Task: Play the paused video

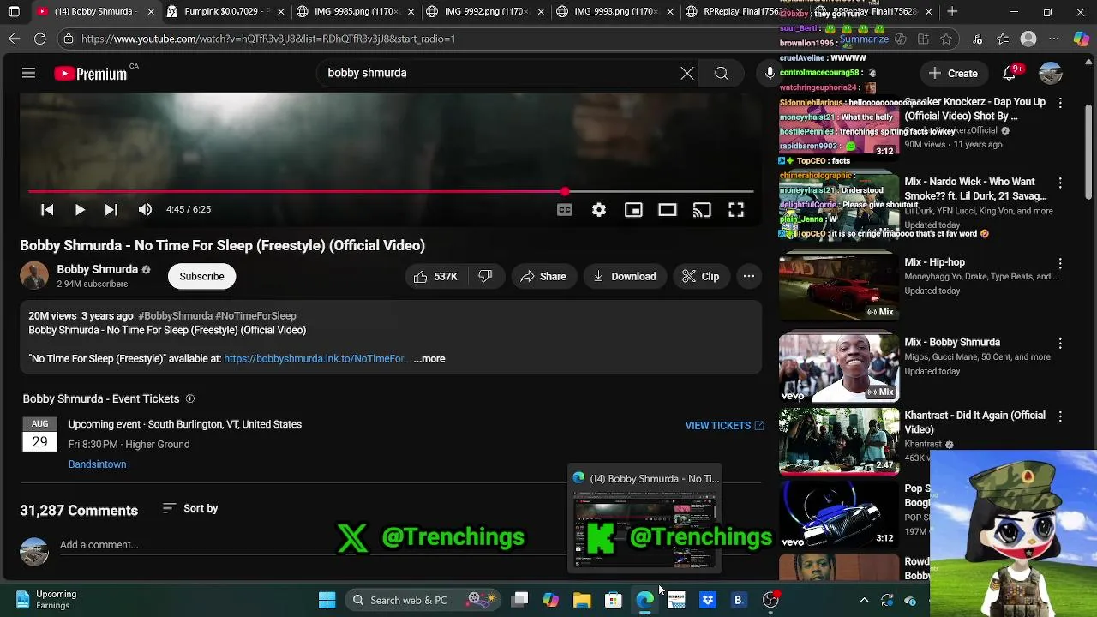Action: pos(79,209)
